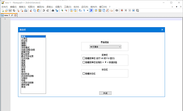Click line 1 in the editor area
This screenshot has width=183, height=111.
[96, 19]
